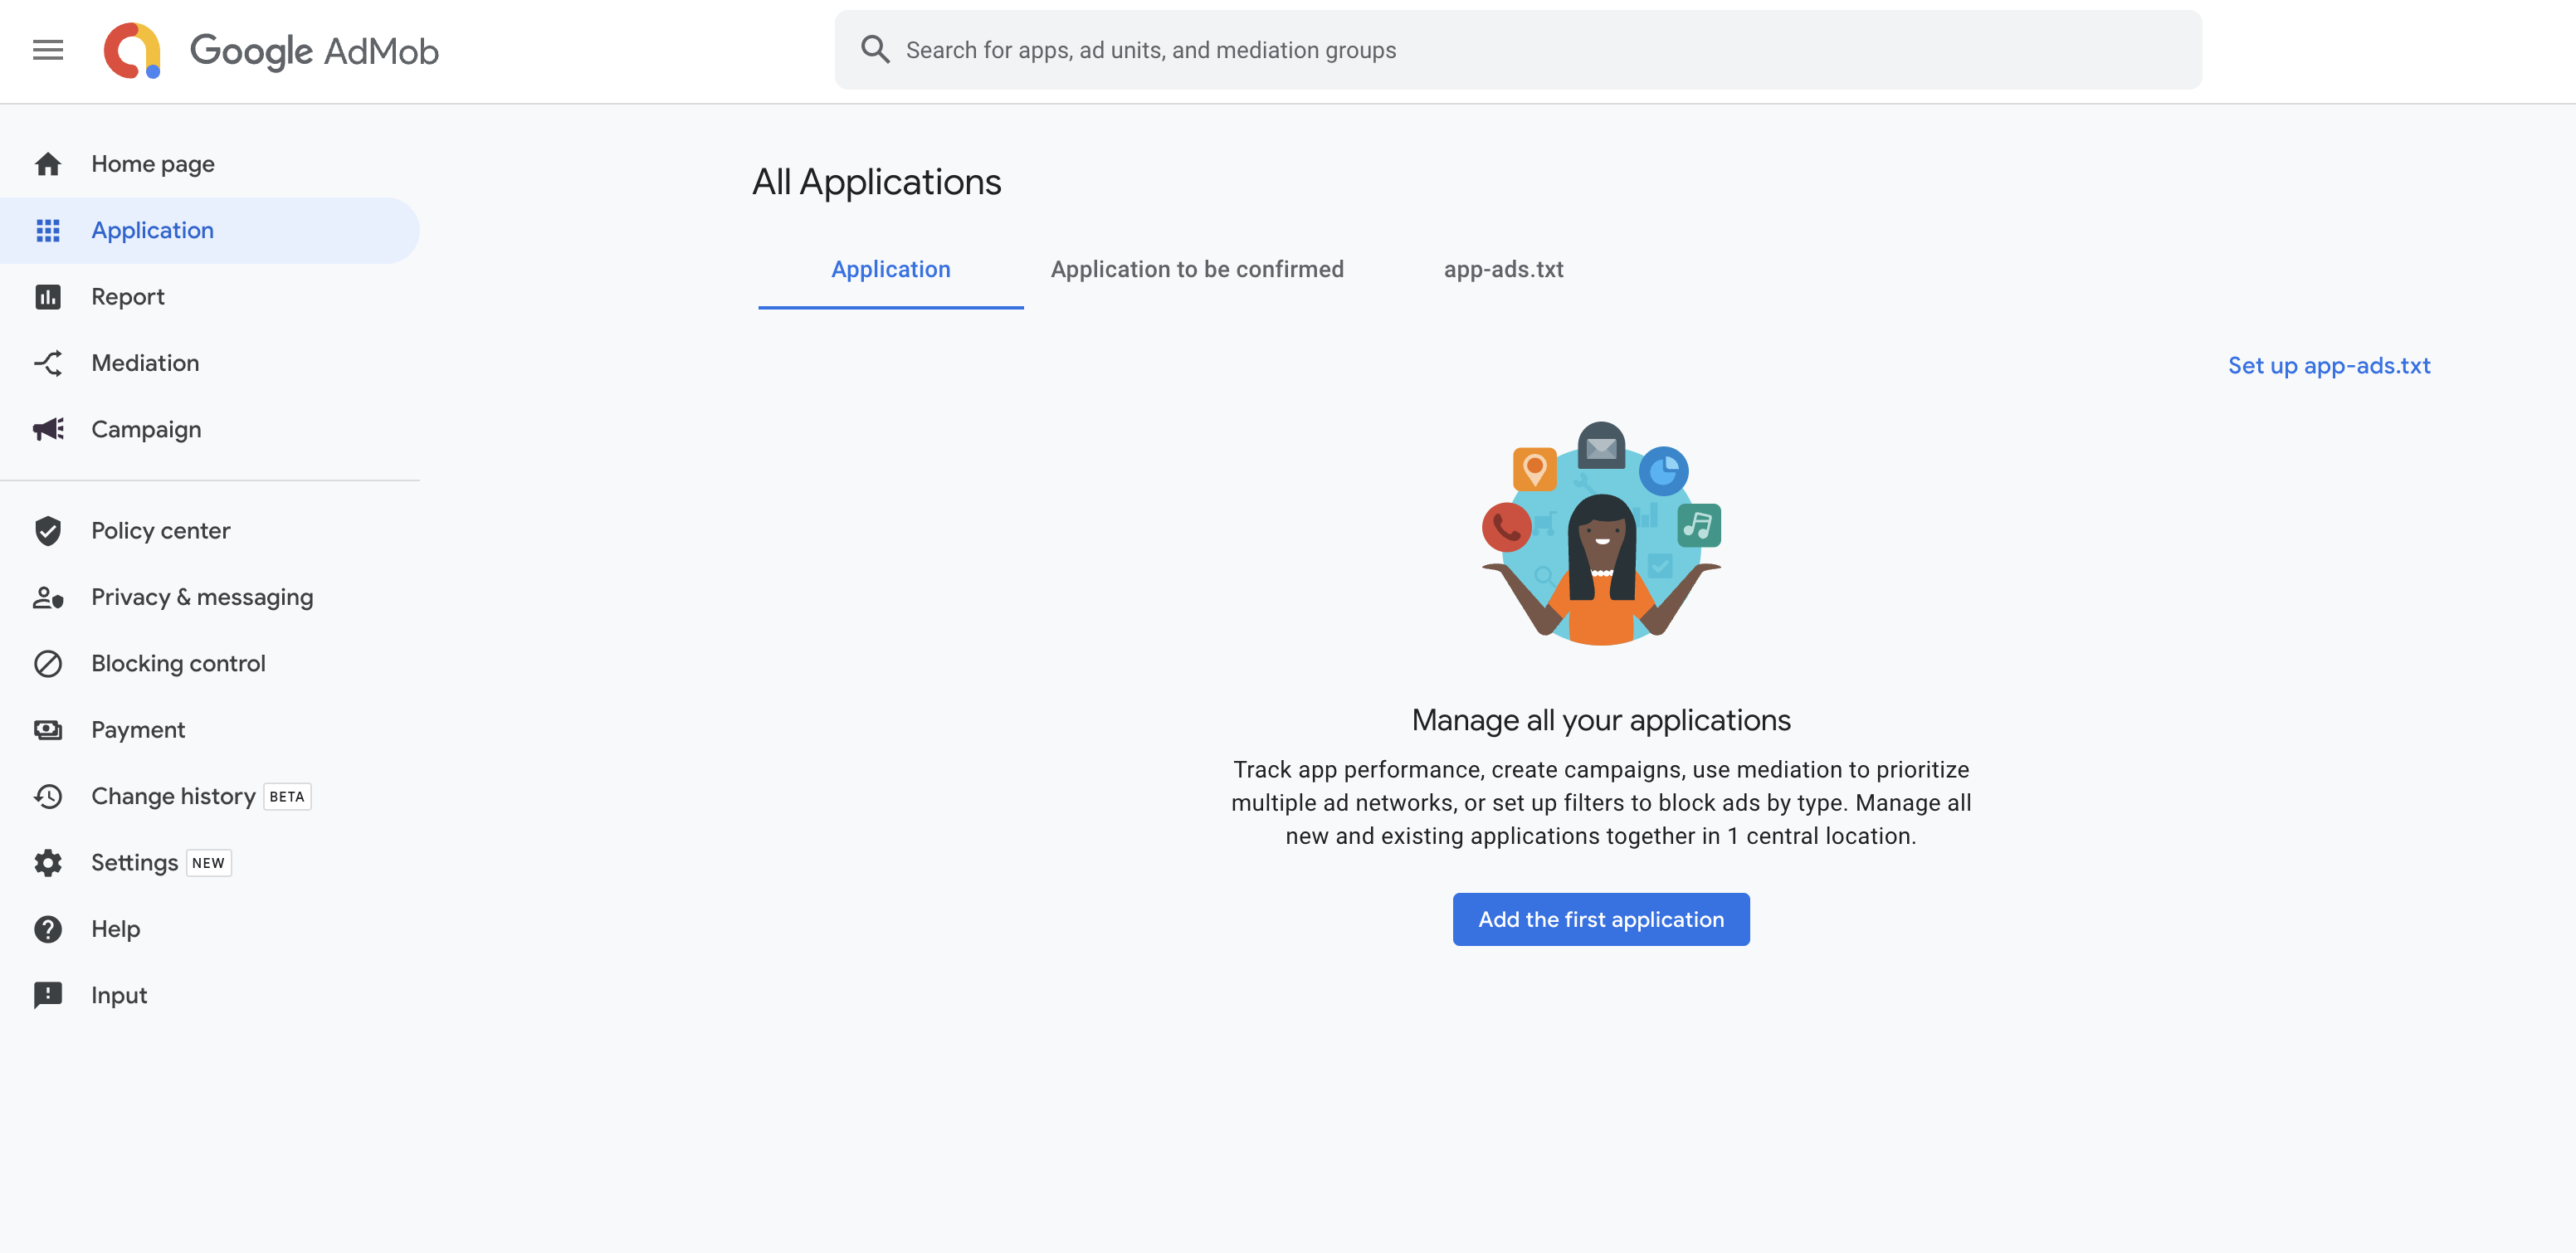The width and height of the screenshot is (2576, 1253).
Task: Open the Input feedback item
Action: click(119, 996)
